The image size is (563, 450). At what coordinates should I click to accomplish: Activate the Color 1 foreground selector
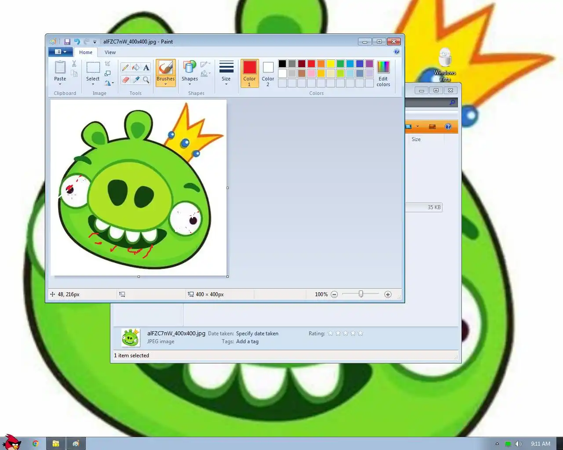tap(249, 73)
